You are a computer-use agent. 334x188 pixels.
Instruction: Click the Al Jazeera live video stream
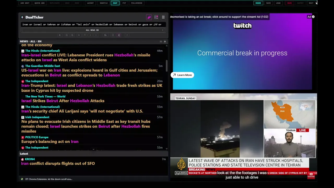coord(243,137)
